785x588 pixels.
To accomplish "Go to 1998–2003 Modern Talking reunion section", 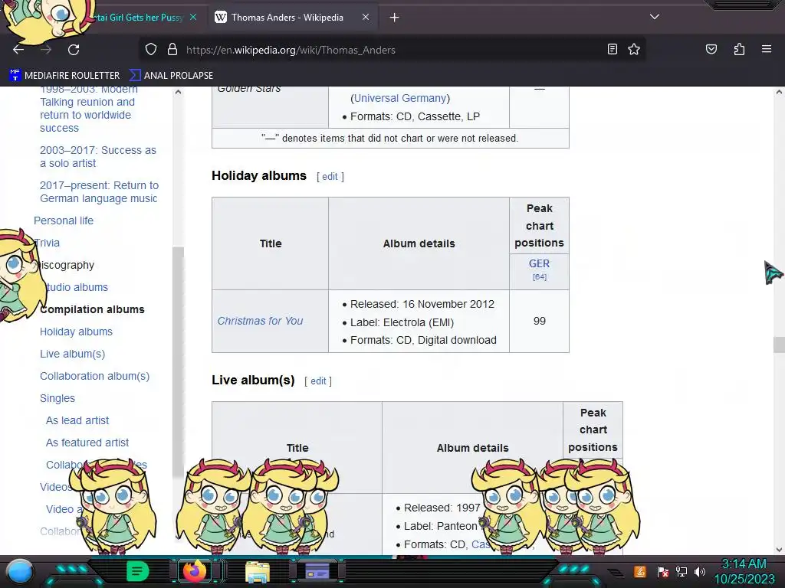I will [89, 109].
